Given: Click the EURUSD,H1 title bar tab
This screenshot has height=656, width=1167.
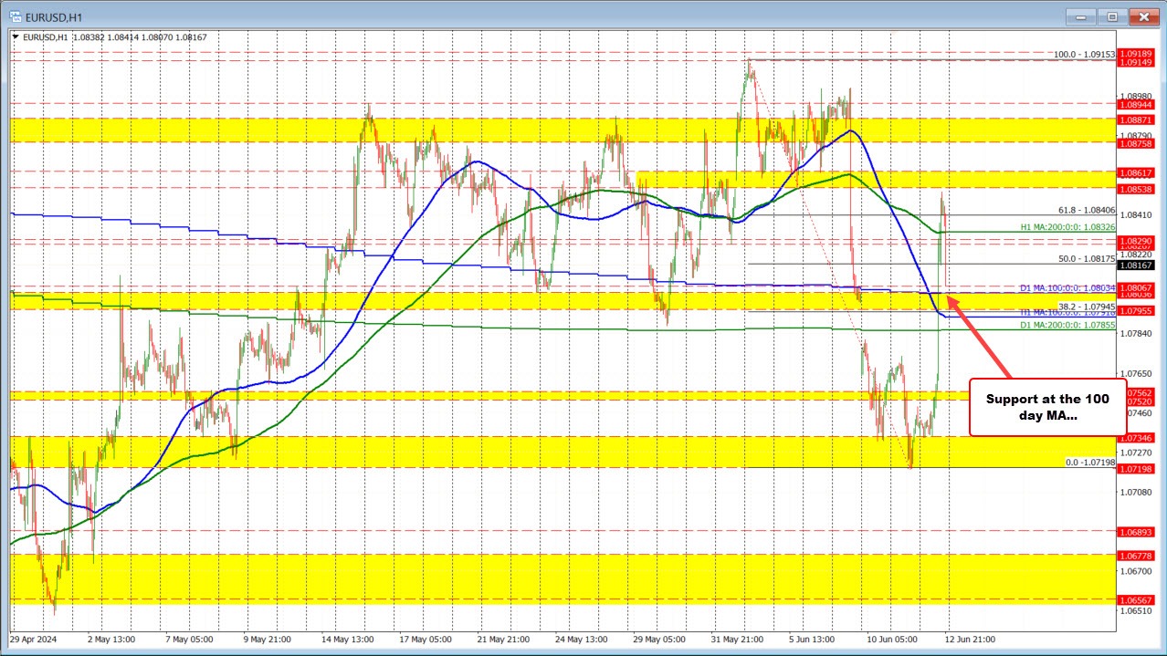Looking at the screenshot, I should point(55,16).
